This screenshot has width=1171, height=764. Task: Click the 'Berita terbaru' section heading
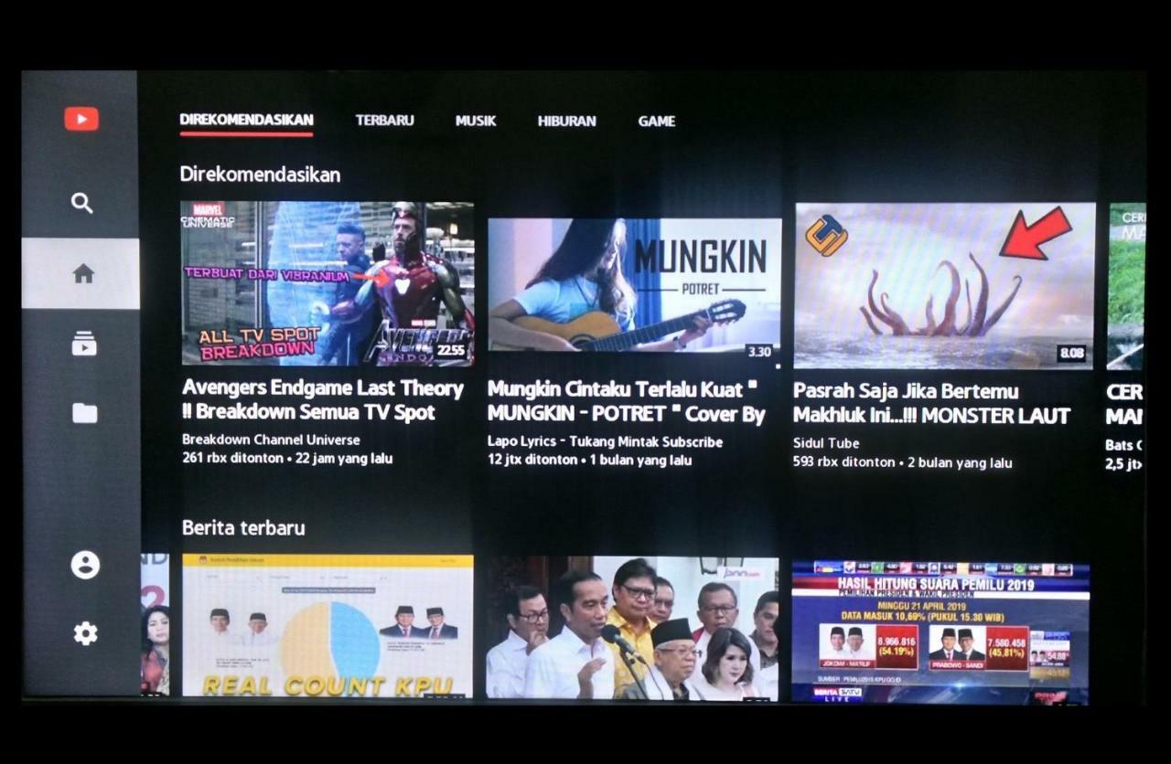pos(243,527)
